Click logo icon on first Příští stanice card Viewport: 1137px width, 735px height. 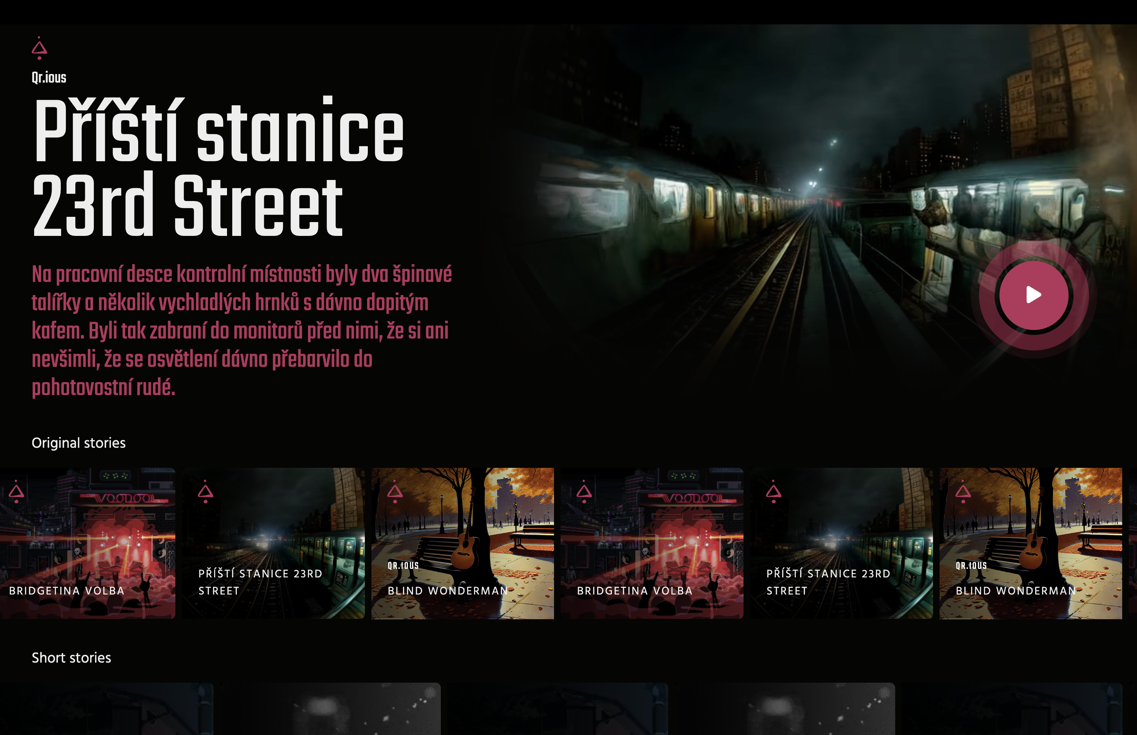coord(206,492)
